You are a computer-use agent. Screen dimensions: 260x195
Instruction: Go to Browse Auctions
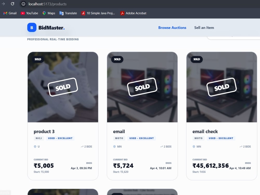172,28
